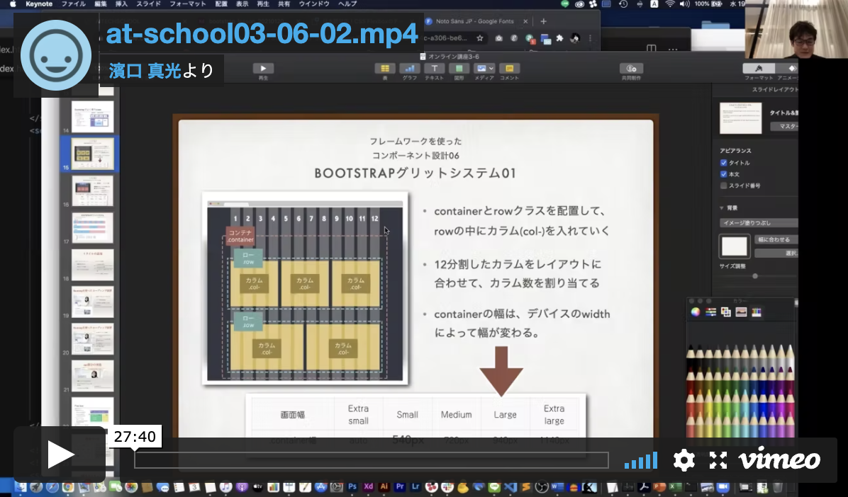This screenshot has width=848, height=497.
Task: Insert a table with the 表 icon
Action: 385,69
